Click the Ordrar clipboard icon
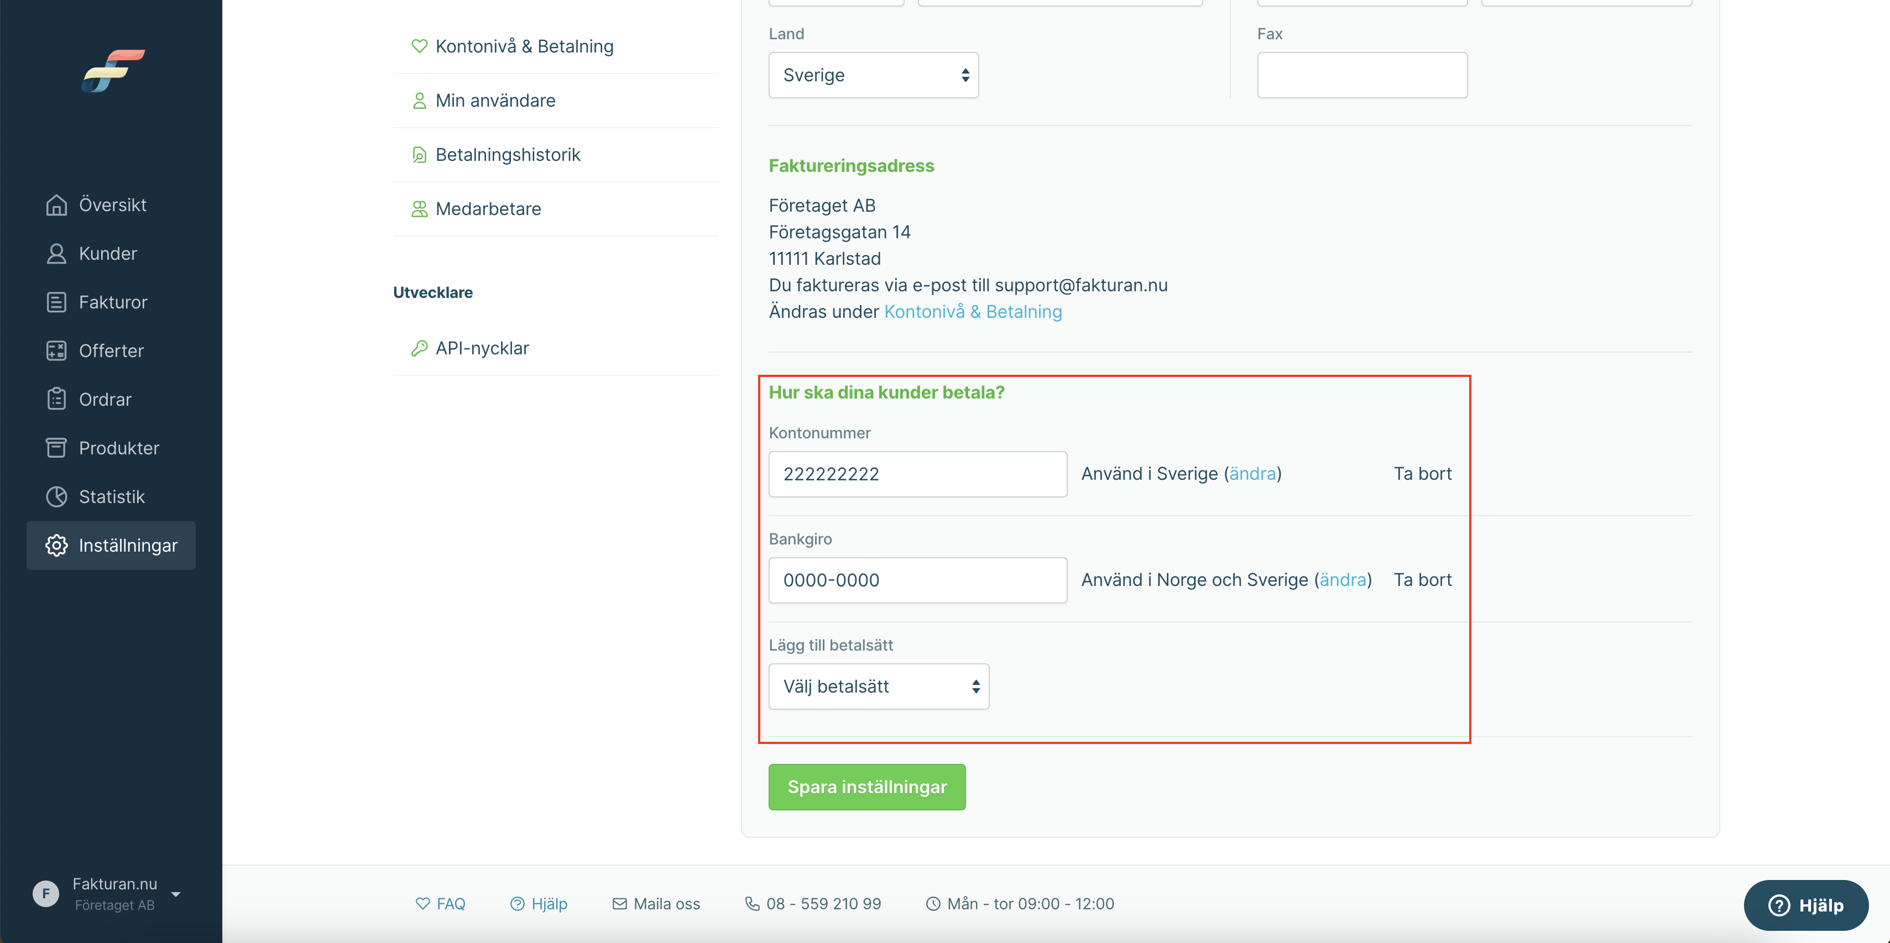The width and height of the screenshot is (1890, 943). [x=56, y=400]
